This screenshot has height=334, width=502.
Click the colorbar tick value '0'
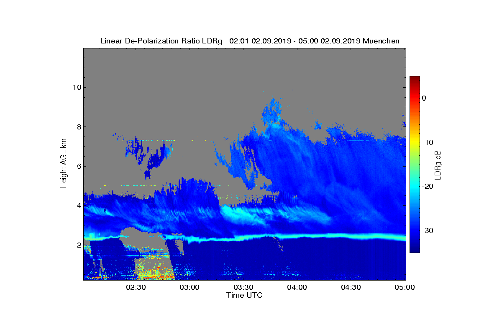click(424, 98)
